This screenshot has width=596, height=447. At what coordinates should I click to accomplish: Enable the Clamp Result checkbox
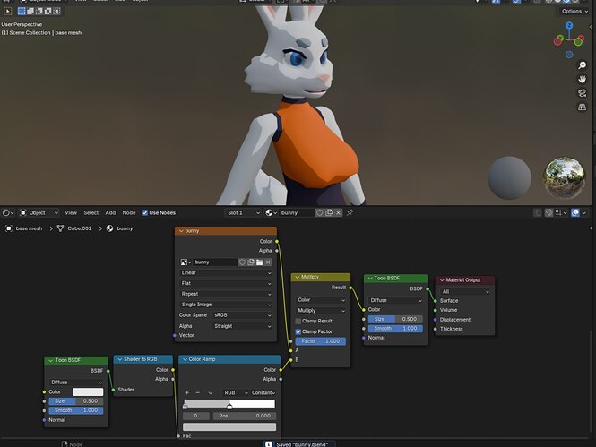click(298, 322)
